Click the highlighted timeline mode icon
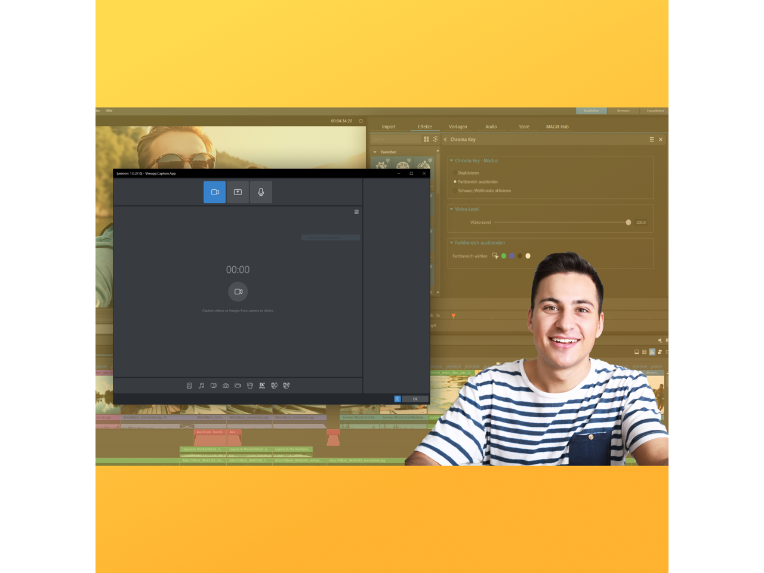The height and width of the screenshot is (573, 764). pyautogui.click(x=652, y=352)
